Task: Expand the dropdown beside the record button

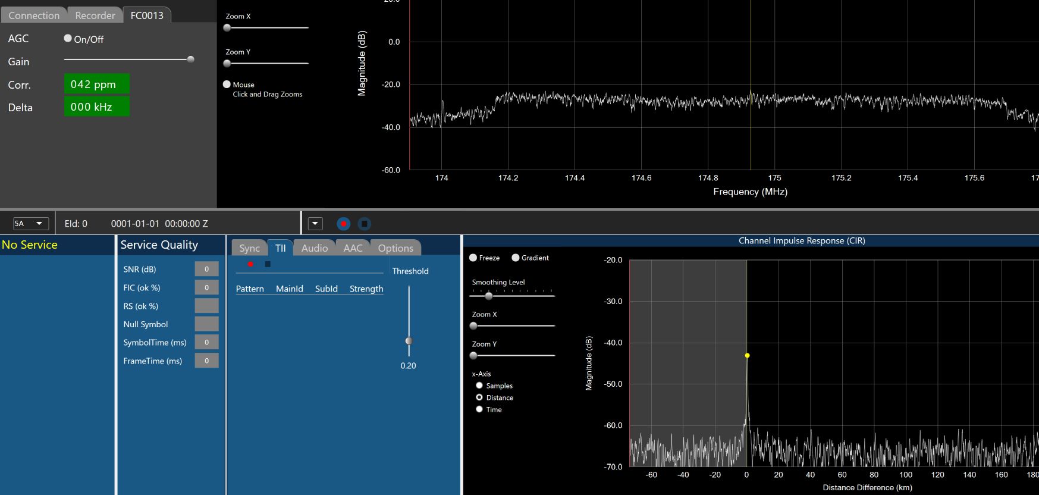Action: point(315,224)
